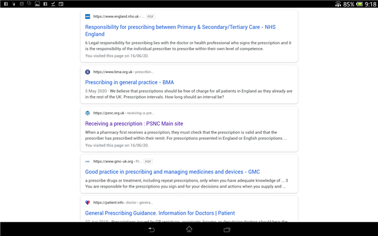Screen dimensions: 378x236
Task: Open Prescribing in general practice - BMA
Action: pyautogui.click(x=129, y=83)
